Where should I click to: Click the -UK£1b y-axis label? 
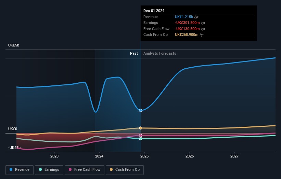pyautogui.click(x=14, y=148)
